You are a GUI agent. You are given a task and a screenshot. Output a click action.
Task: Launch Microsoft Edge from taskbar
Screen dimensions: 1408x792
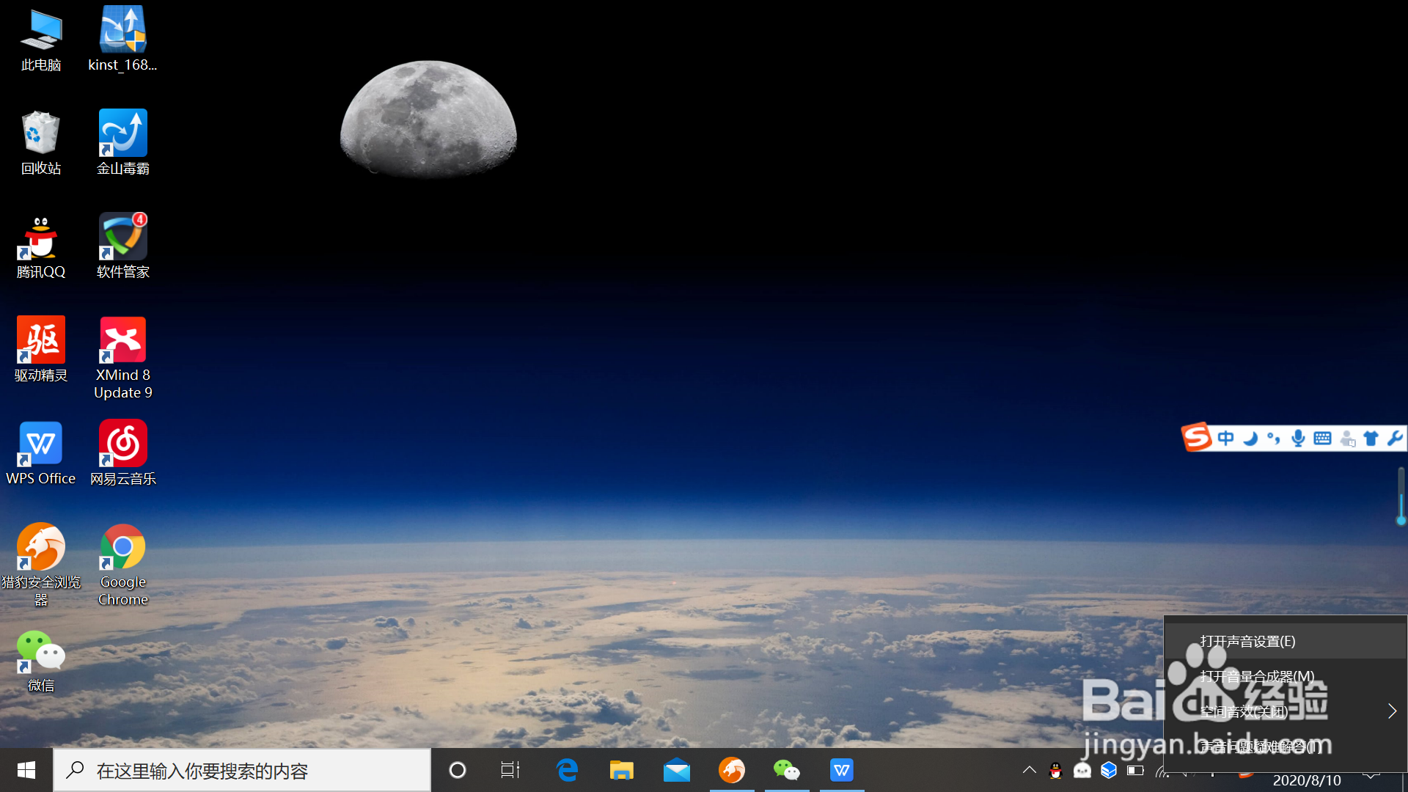pos(567,770)
